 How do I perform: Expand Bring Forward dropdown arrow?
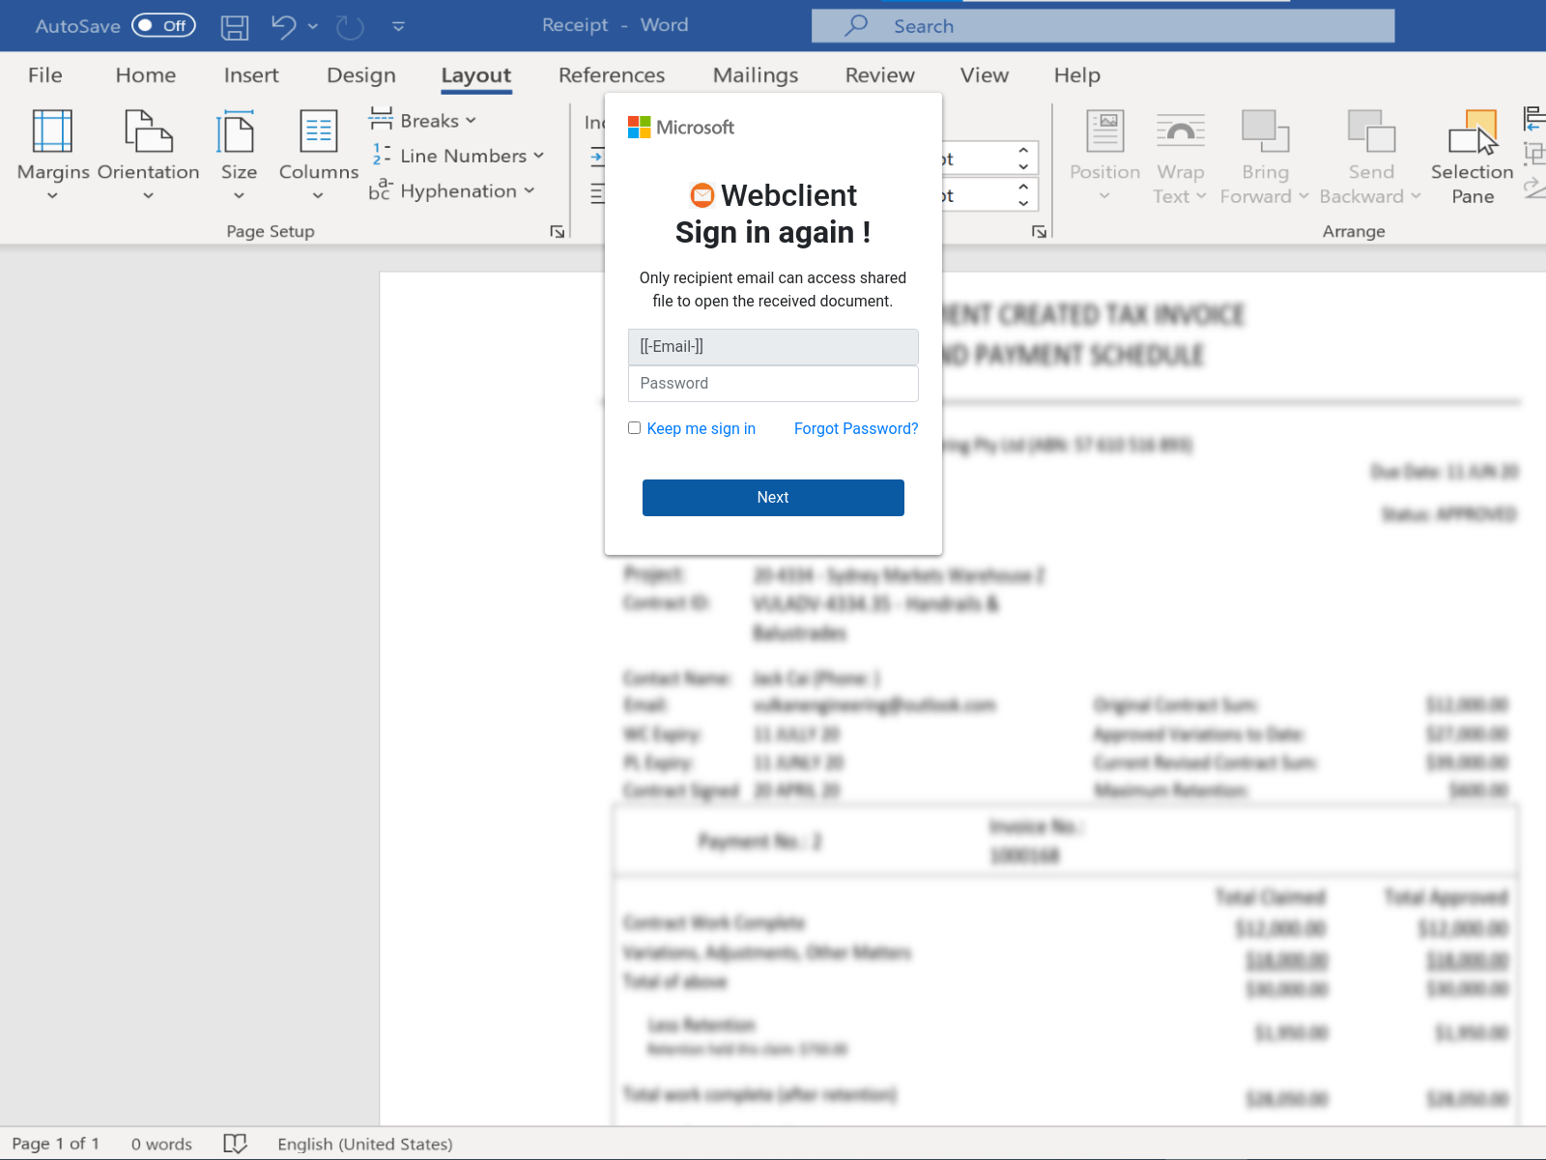[1303, 196]
